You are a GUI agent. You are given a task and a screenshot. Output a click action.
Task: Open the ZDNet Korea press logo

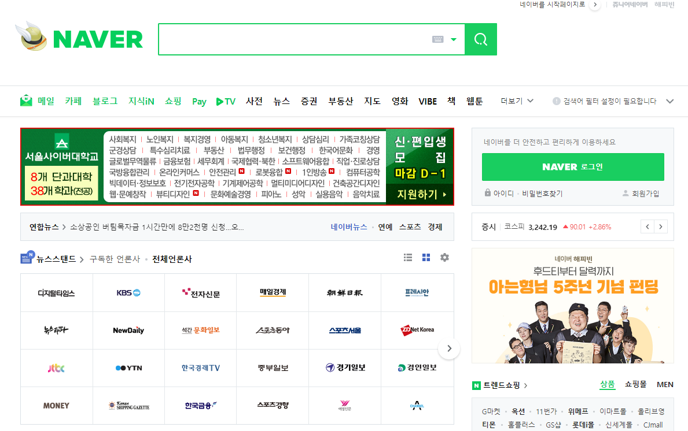click(417, 330)
